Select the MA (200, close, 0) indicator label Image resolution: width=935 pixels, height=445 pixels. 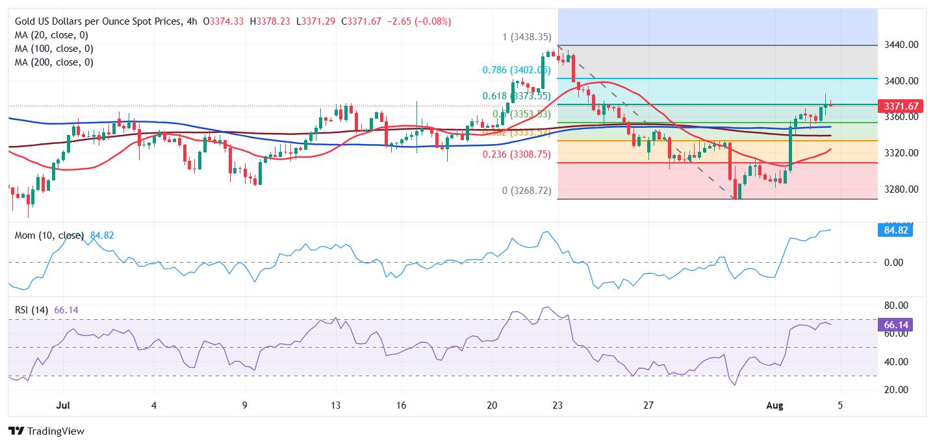[x=53, y=62]
